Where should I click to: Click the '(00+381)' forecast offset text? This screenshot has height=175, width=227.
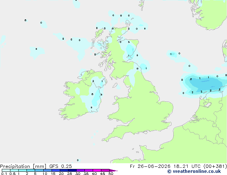[x=215, y=166]
